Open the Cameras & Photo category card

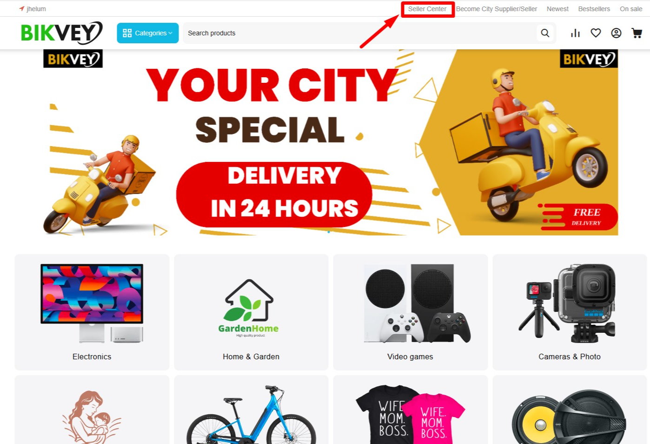[570, 312]
